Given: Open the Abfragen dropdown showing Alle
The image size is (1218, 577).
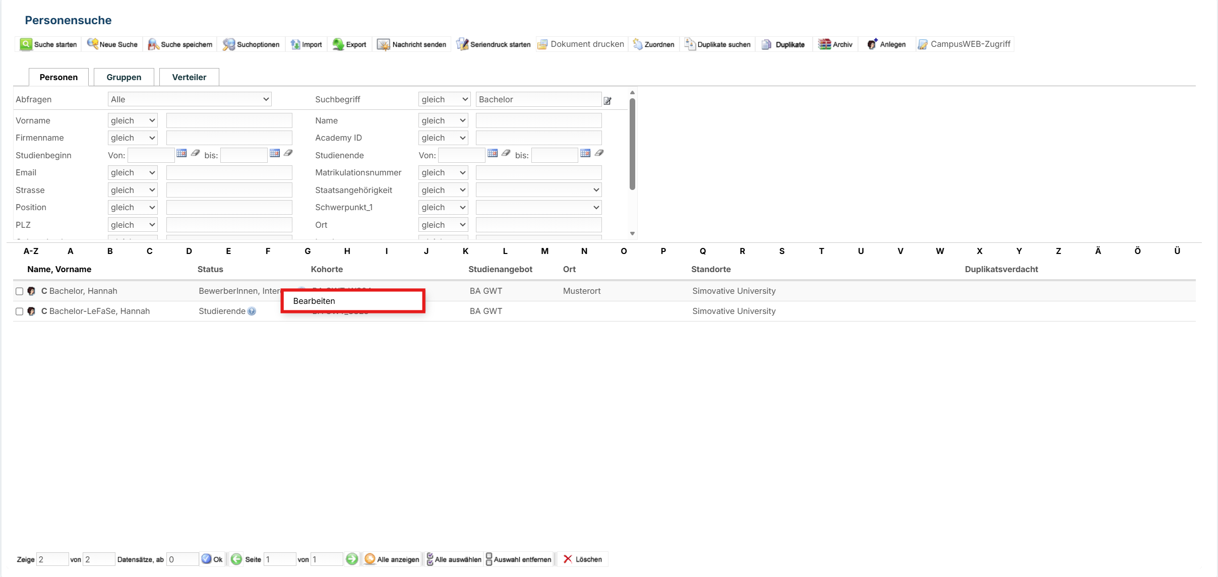Looking at the screenshot, I should 190,99.
